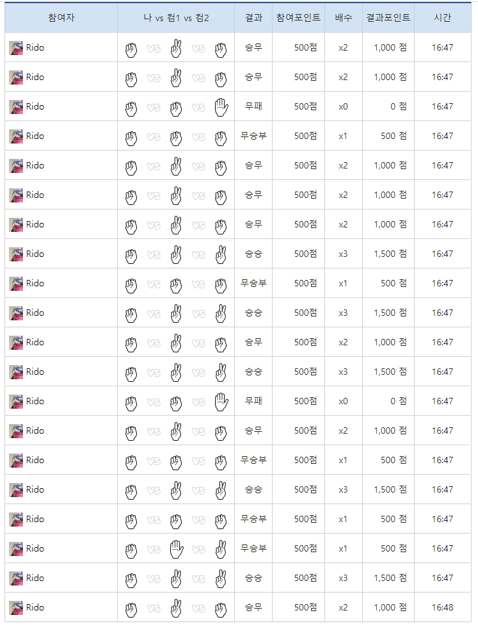Click 컴1's scissors icon in the first row
Image resolution: width=478 pixels, height=631 pixels.
tap(176, 48)
